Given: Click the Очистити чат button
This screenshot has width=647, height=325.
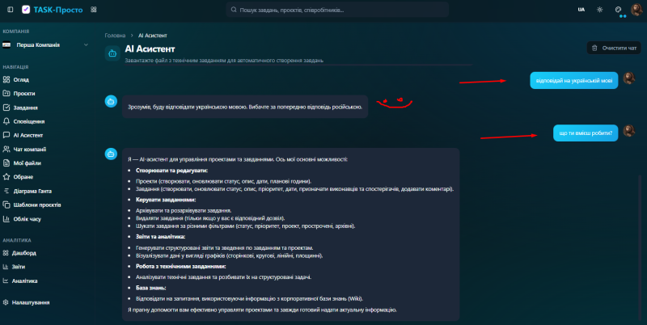Looking at the screenshot, I should [x=613, y=48].
